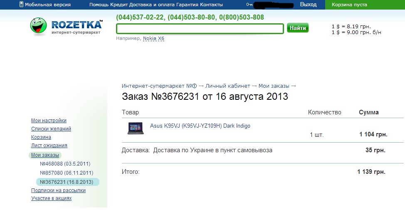
Task: Open the Кредит menu item
Action: click(x=119, y=5)
